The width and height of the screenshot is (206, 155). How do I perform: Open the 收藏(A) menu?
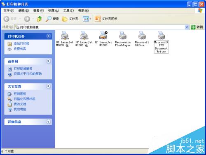[54, 10]
